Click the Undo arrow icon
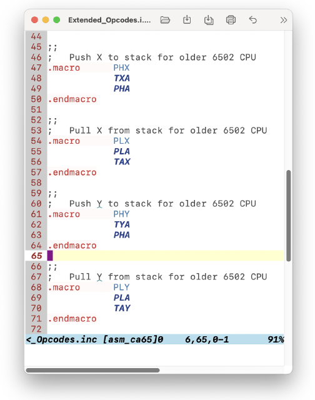 (x=252, y=19)
